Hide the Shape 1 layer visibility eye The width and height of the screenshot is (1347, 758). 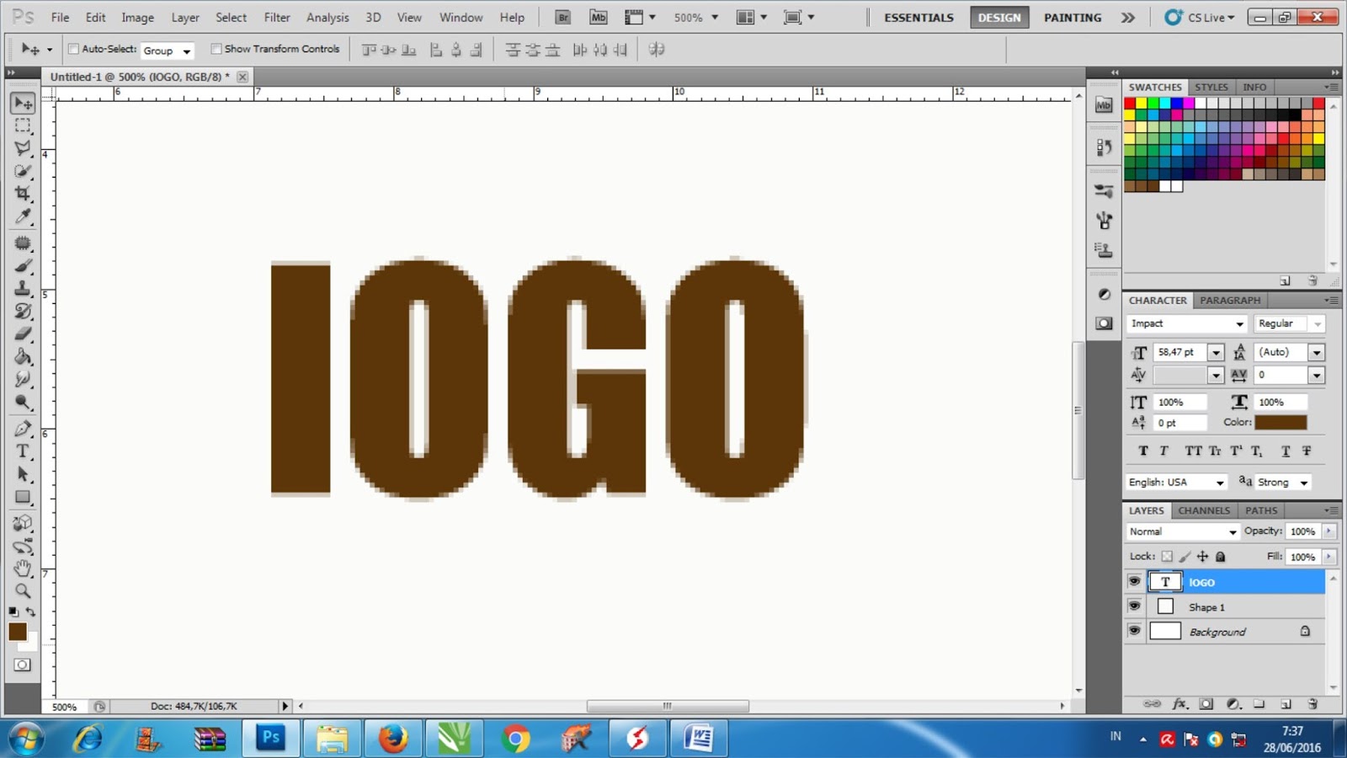click(x=1135, y=606)
